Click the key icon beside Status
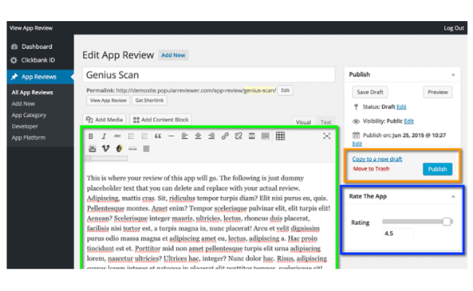Screen dimensions: 473x291 357,107
